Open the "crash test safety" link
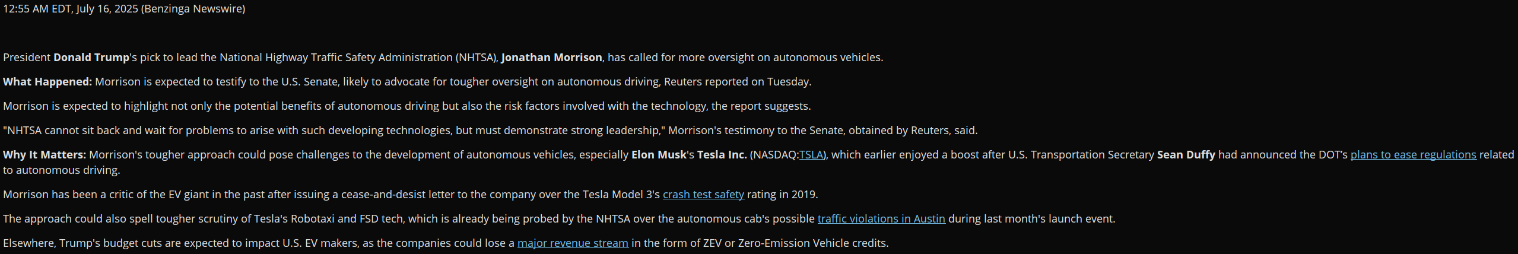The width and height of the screenshot is (1518, 254). click(703, 195)
